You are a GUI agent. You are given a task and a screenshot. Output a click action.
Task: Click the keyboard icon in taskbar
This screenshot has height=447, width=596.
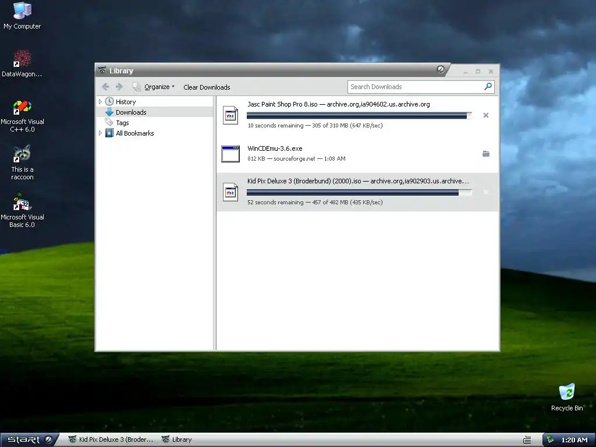pyautogui.click(x=527, y=440)
